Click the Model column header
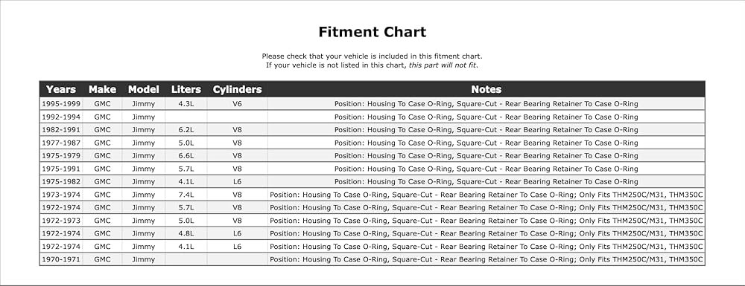This screenshot has height=286, width=745. point(144,89)
